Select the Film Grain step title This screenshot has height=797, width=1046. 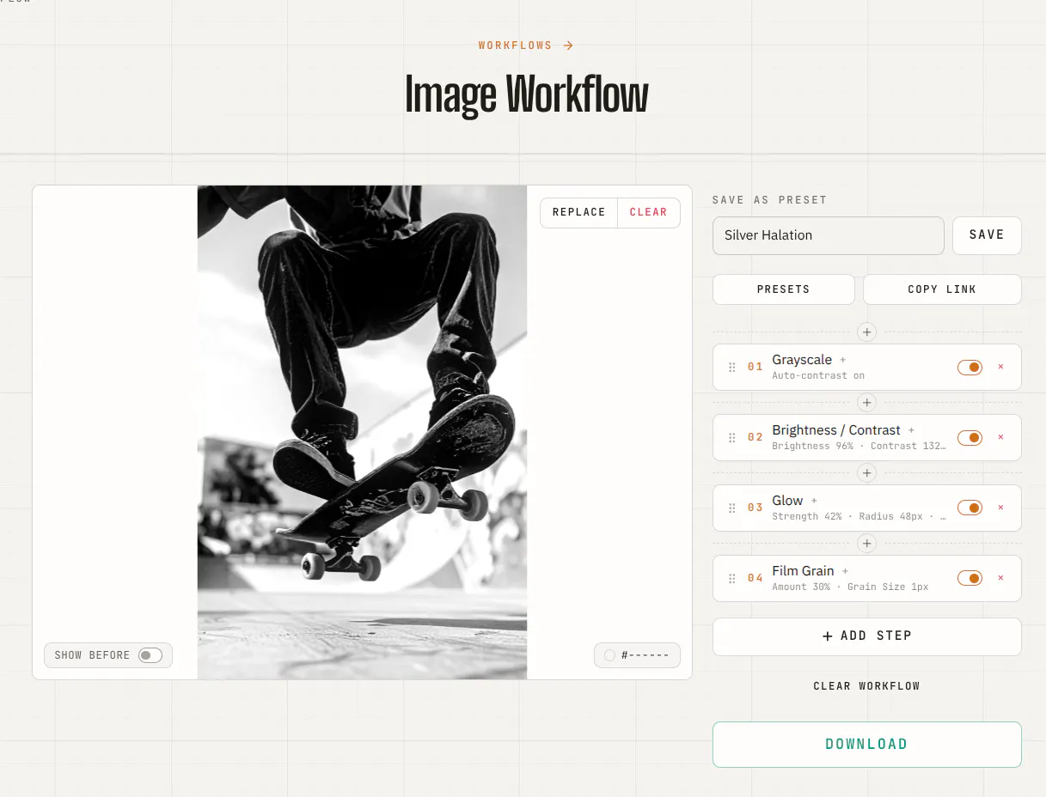[x=803, y=571]
